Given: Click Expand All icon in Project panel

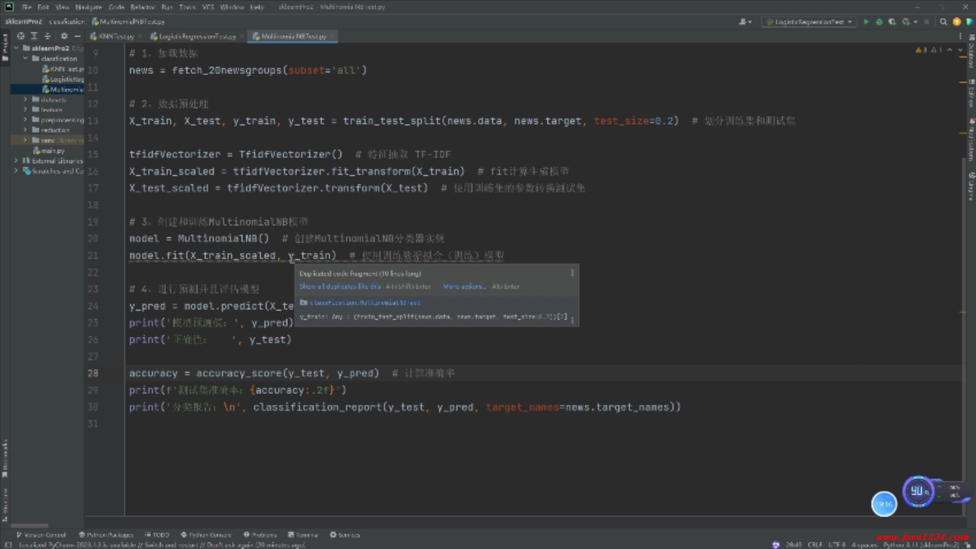Looking at the screenshot, I should click(x=34, y=36).
